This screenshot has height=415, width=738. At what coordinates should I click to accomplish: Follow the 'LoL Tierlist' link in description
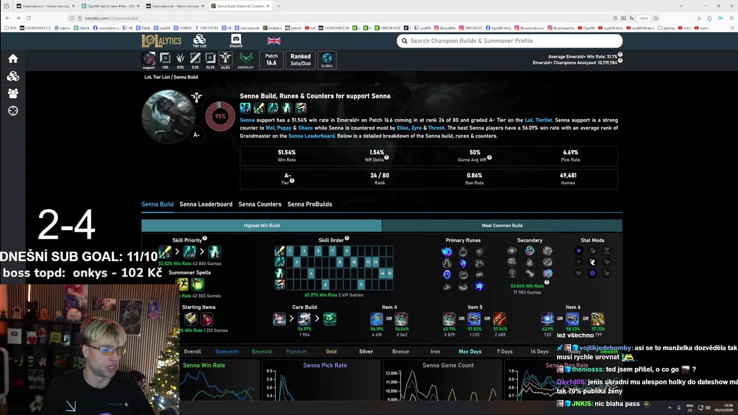(x=539, y=120)
